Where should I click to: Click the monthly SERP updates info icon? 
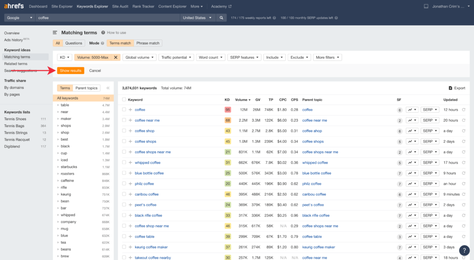point(336,18)
